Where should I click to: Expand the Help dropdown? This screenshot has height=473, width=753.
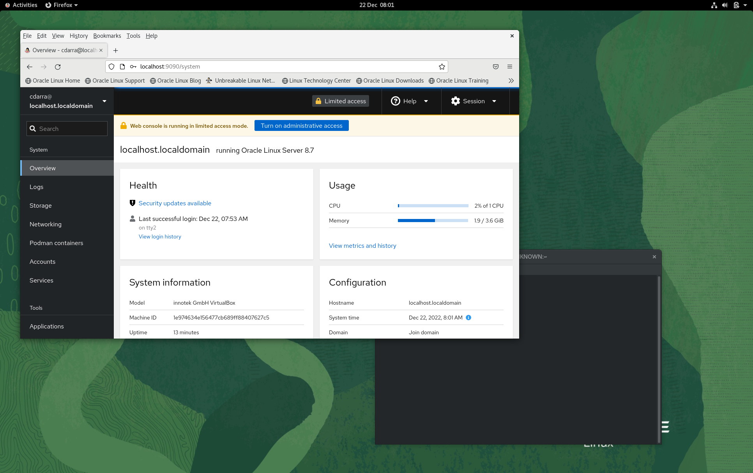[409, 101]
